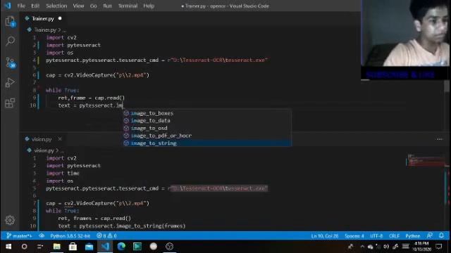This screenshot has height=253, width=451.
Task: Click Trainer.py in the upper breadcrumb
Action: click(x=45, y=30)
